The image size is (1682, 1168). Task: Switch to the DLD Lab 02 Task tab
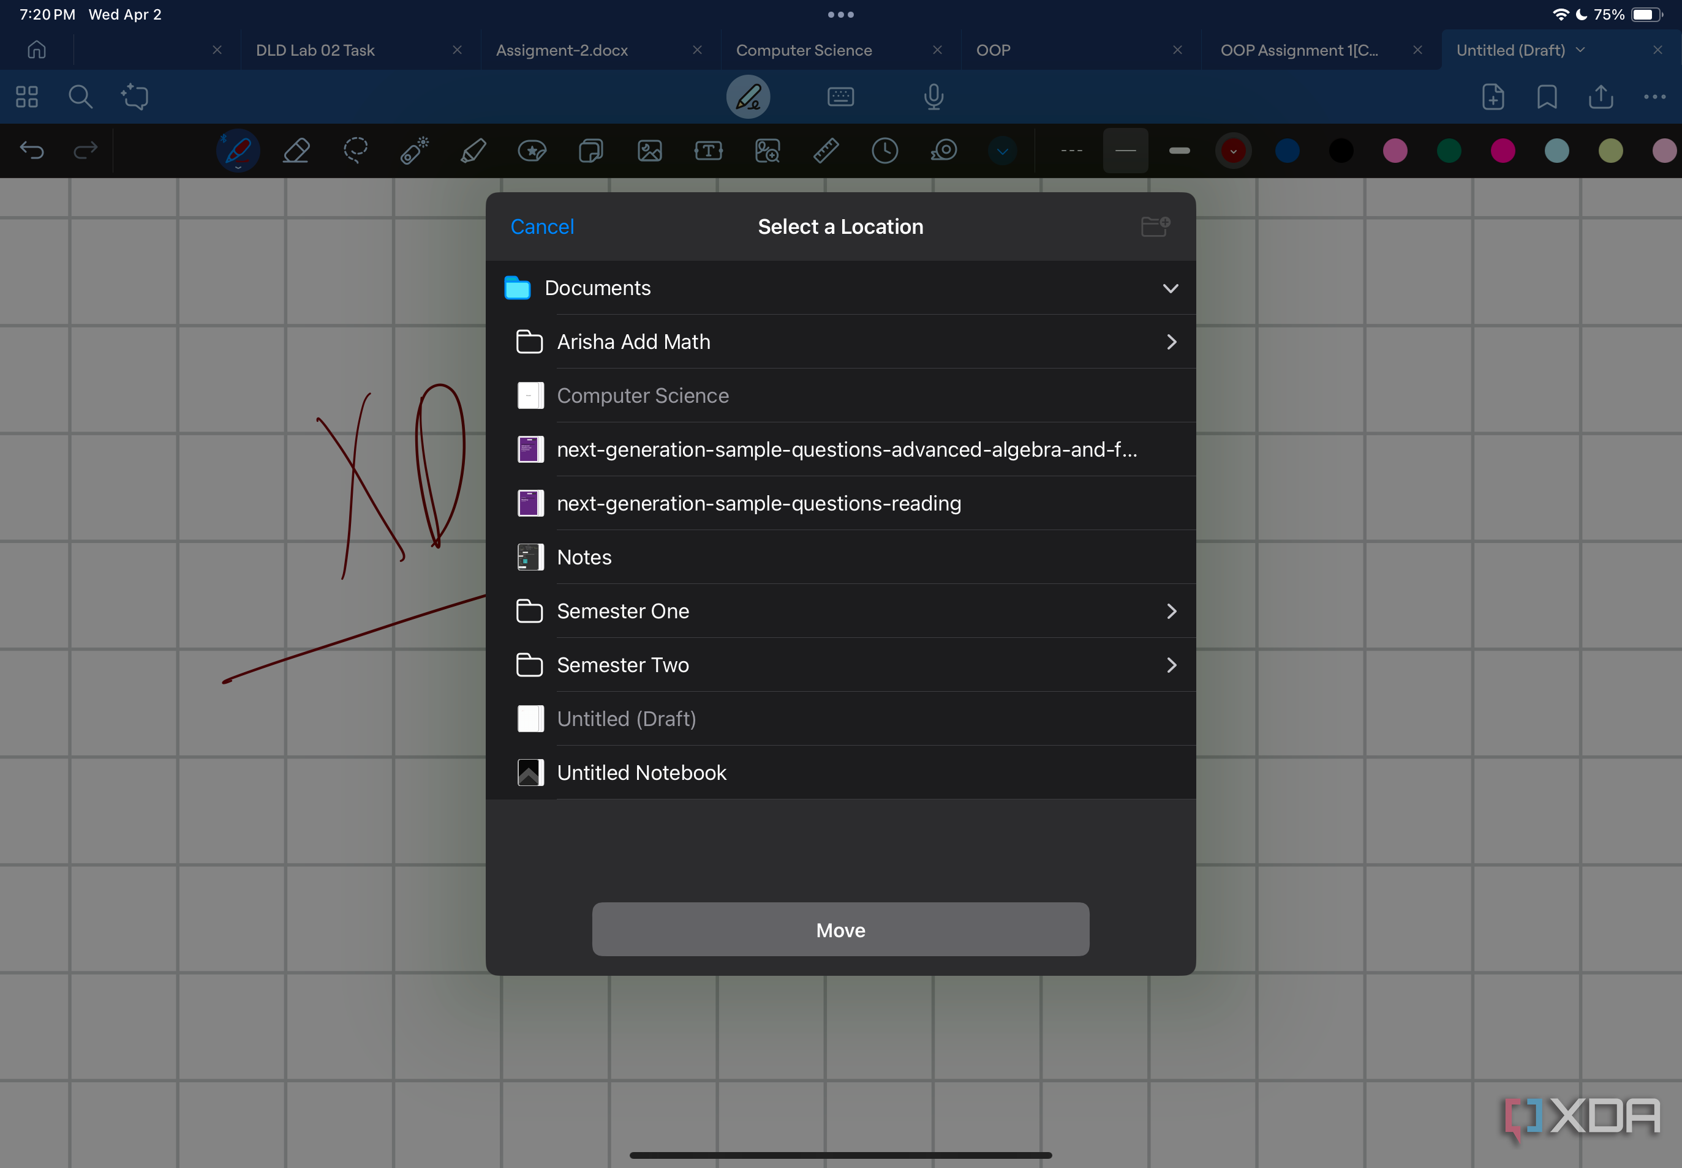click(x=315, y=50)
